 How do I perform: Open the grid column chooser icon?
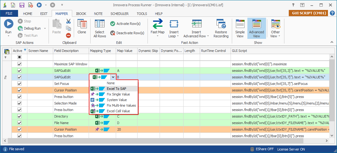pos(7,51)
